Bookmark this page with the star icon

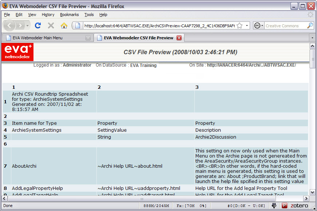pyautogui.click(x=239, y=25)
